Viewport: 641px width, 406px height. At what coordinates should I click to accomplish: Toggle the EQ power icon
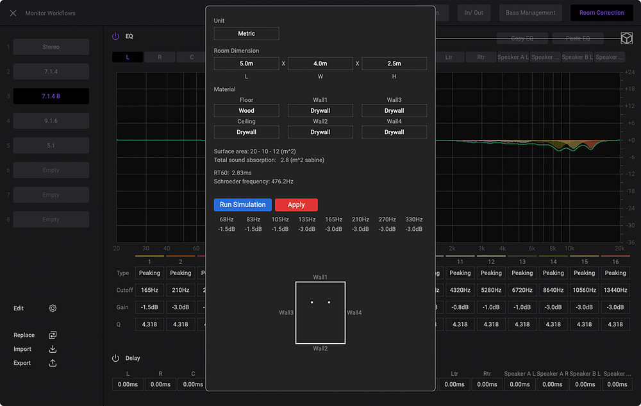pos(116,37)
